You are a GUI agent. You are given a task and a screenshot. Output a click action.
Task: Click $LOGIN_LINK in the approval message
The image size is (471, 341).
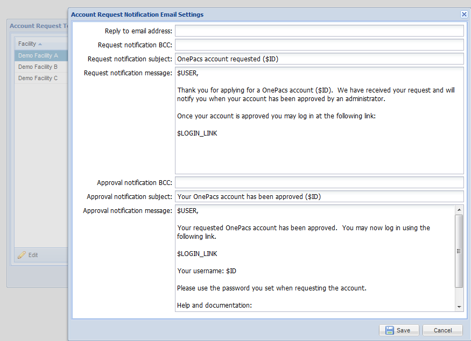(197, 254)
